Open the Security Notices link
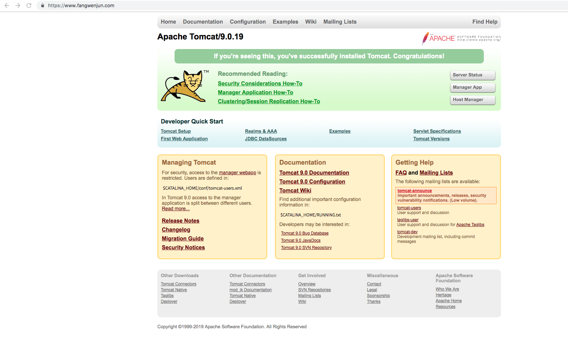Image resolution: width=568 pixels, height=355 pixels. (x=183, y=247)
